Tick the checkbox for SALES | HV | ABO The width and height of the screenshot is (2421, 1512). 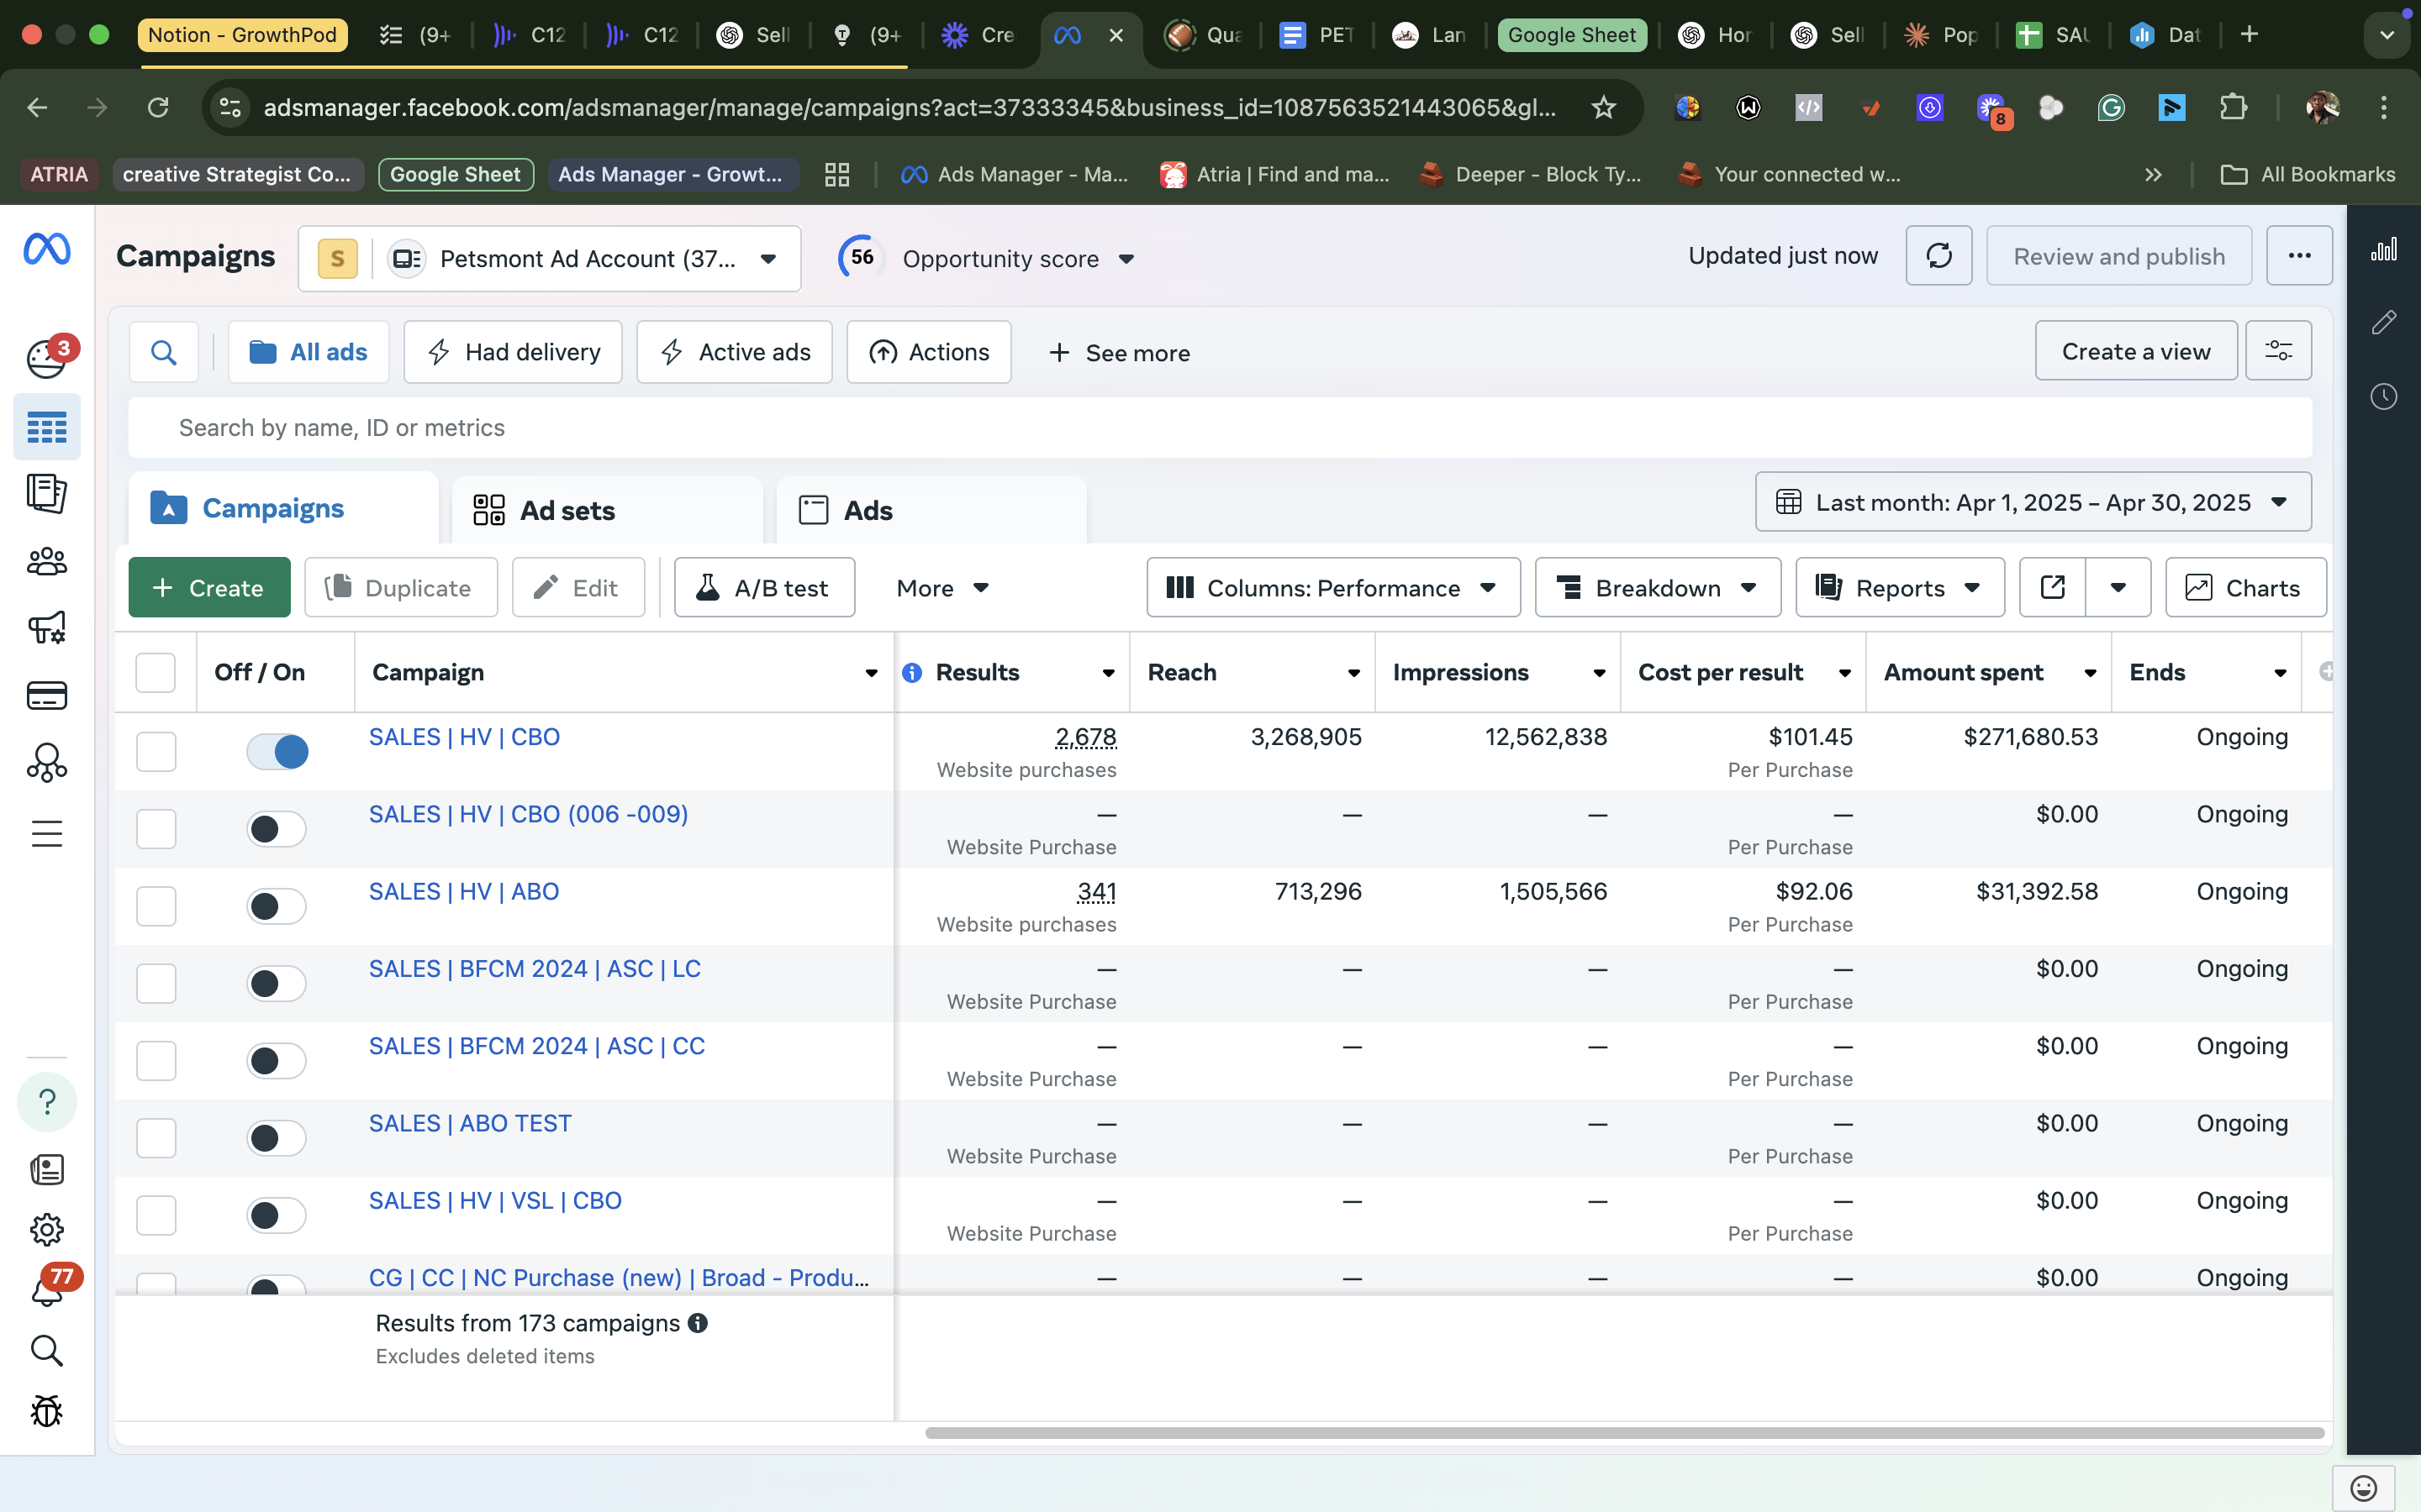[x=156, y=906]
